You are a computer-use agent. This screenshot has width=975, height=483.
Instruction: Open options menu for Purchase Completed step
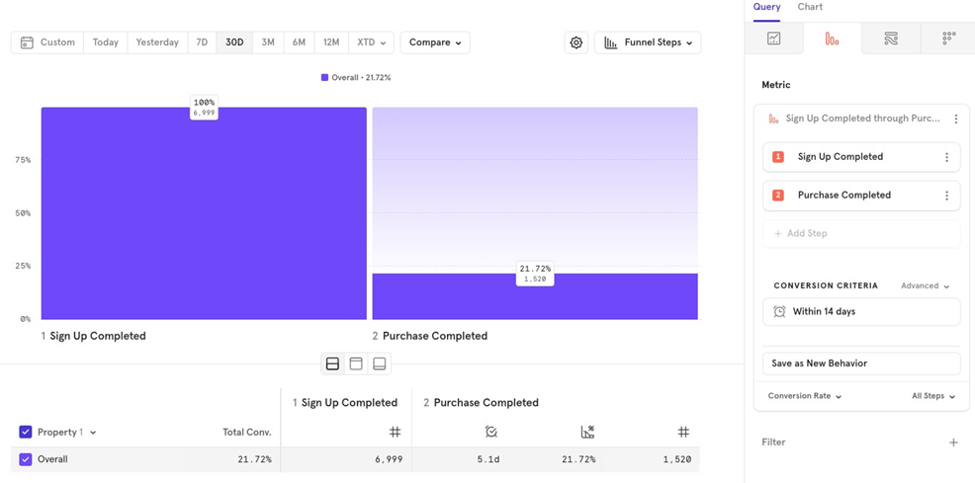[946, 196]
